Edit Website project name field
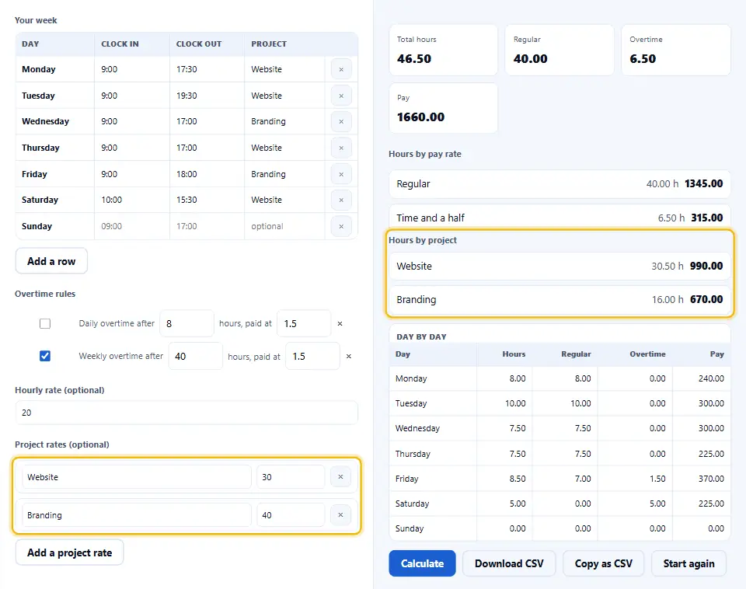The image size is (746, 589). pos(137,477)
